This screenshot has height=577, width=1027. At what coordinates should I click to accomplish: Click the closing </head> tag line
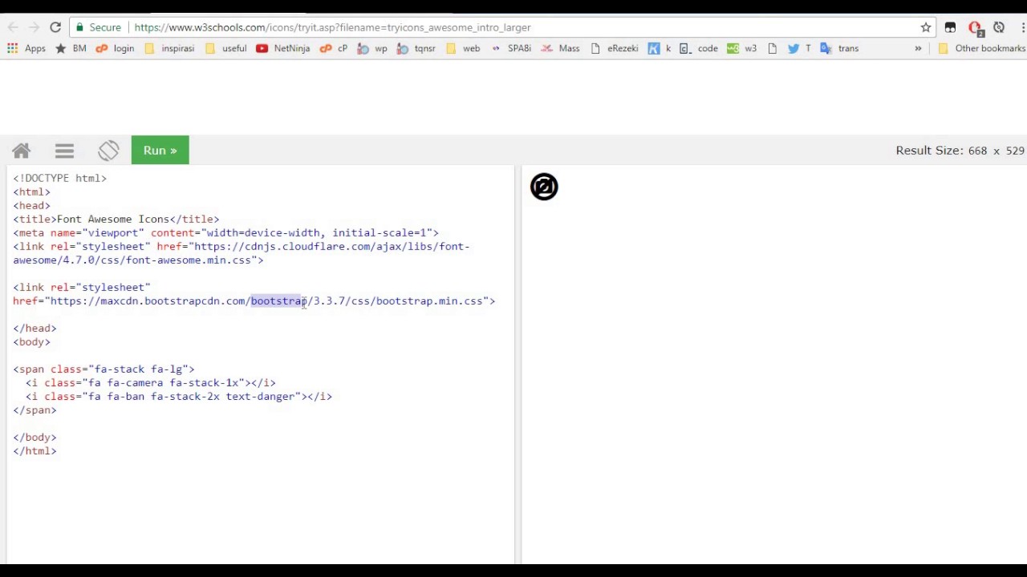pos(35,329)
